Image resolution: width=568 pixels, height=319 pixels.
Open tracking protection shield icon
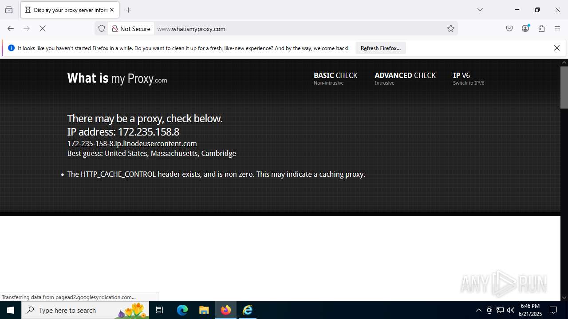[x=102, y=28]
